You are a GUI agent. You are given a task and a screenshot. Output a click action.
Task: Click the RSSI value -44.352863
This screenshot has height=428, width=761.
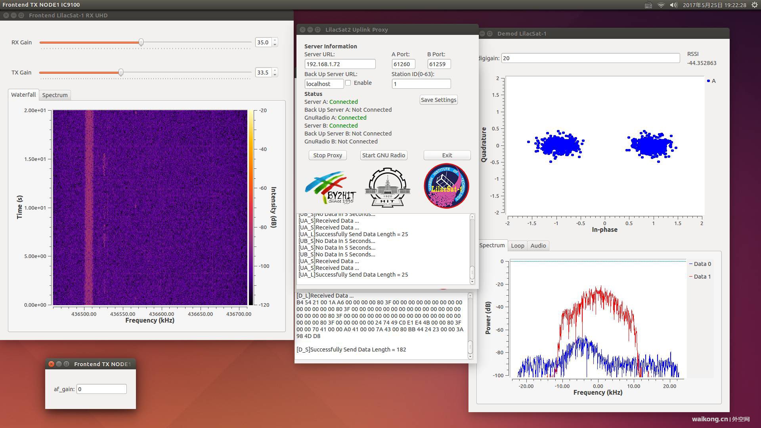point(702,63)
